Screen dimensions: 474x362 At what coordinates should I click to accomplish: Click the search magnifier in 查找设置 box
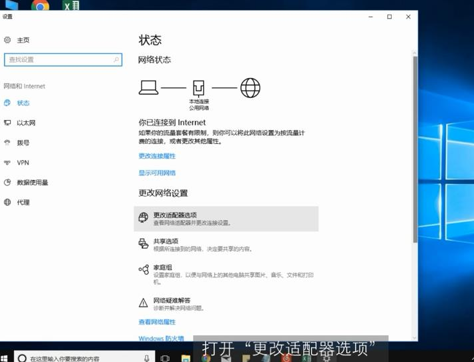tap(116, 59)
